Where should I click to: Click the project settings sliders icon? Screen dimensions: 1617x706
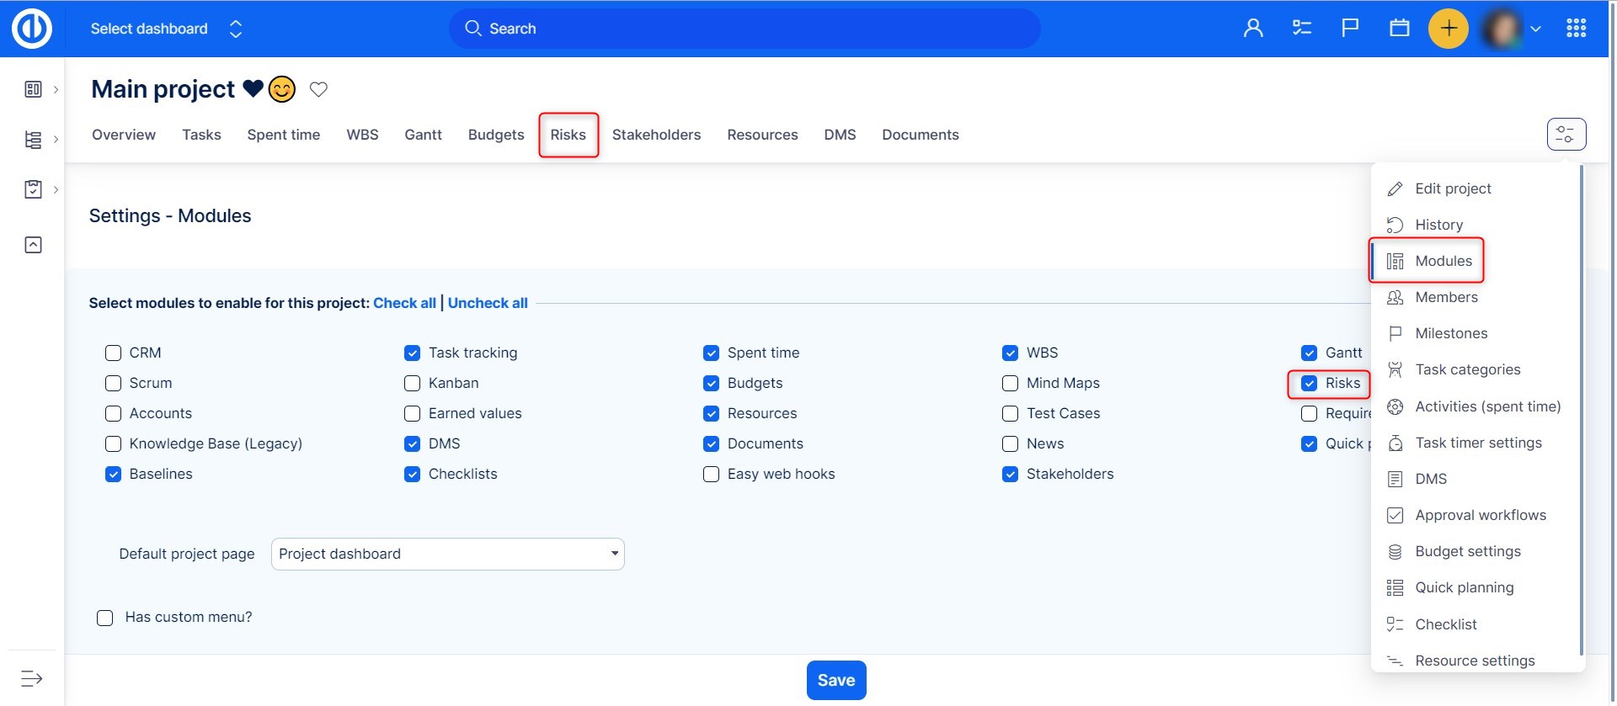1566,135
